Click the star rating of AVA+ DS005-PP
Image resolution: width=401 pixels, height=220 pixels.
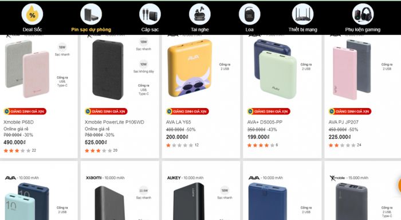coord(261,145)
